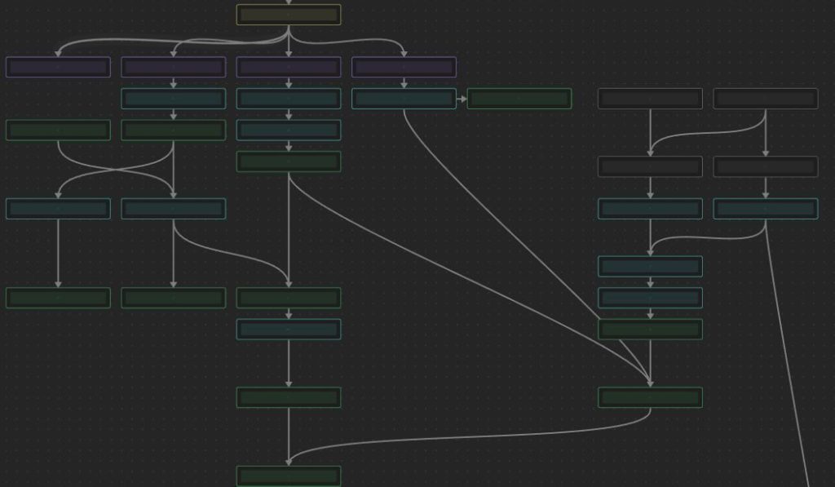Click the green node fed by horizontal arrow

click(x=519, y=99)
